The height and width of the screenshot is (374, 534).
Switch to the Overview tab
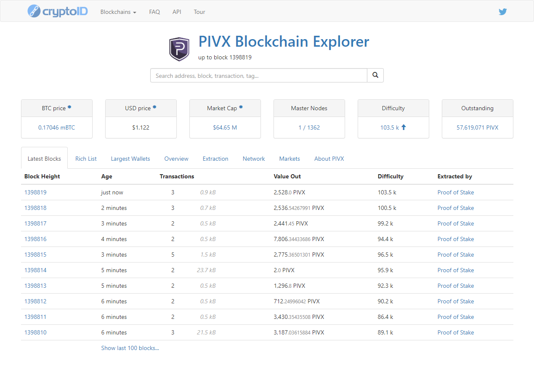(x=176, y=159)
